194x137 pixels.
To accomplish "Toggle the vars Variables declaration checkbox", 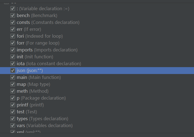I will (x=13, y=126).
